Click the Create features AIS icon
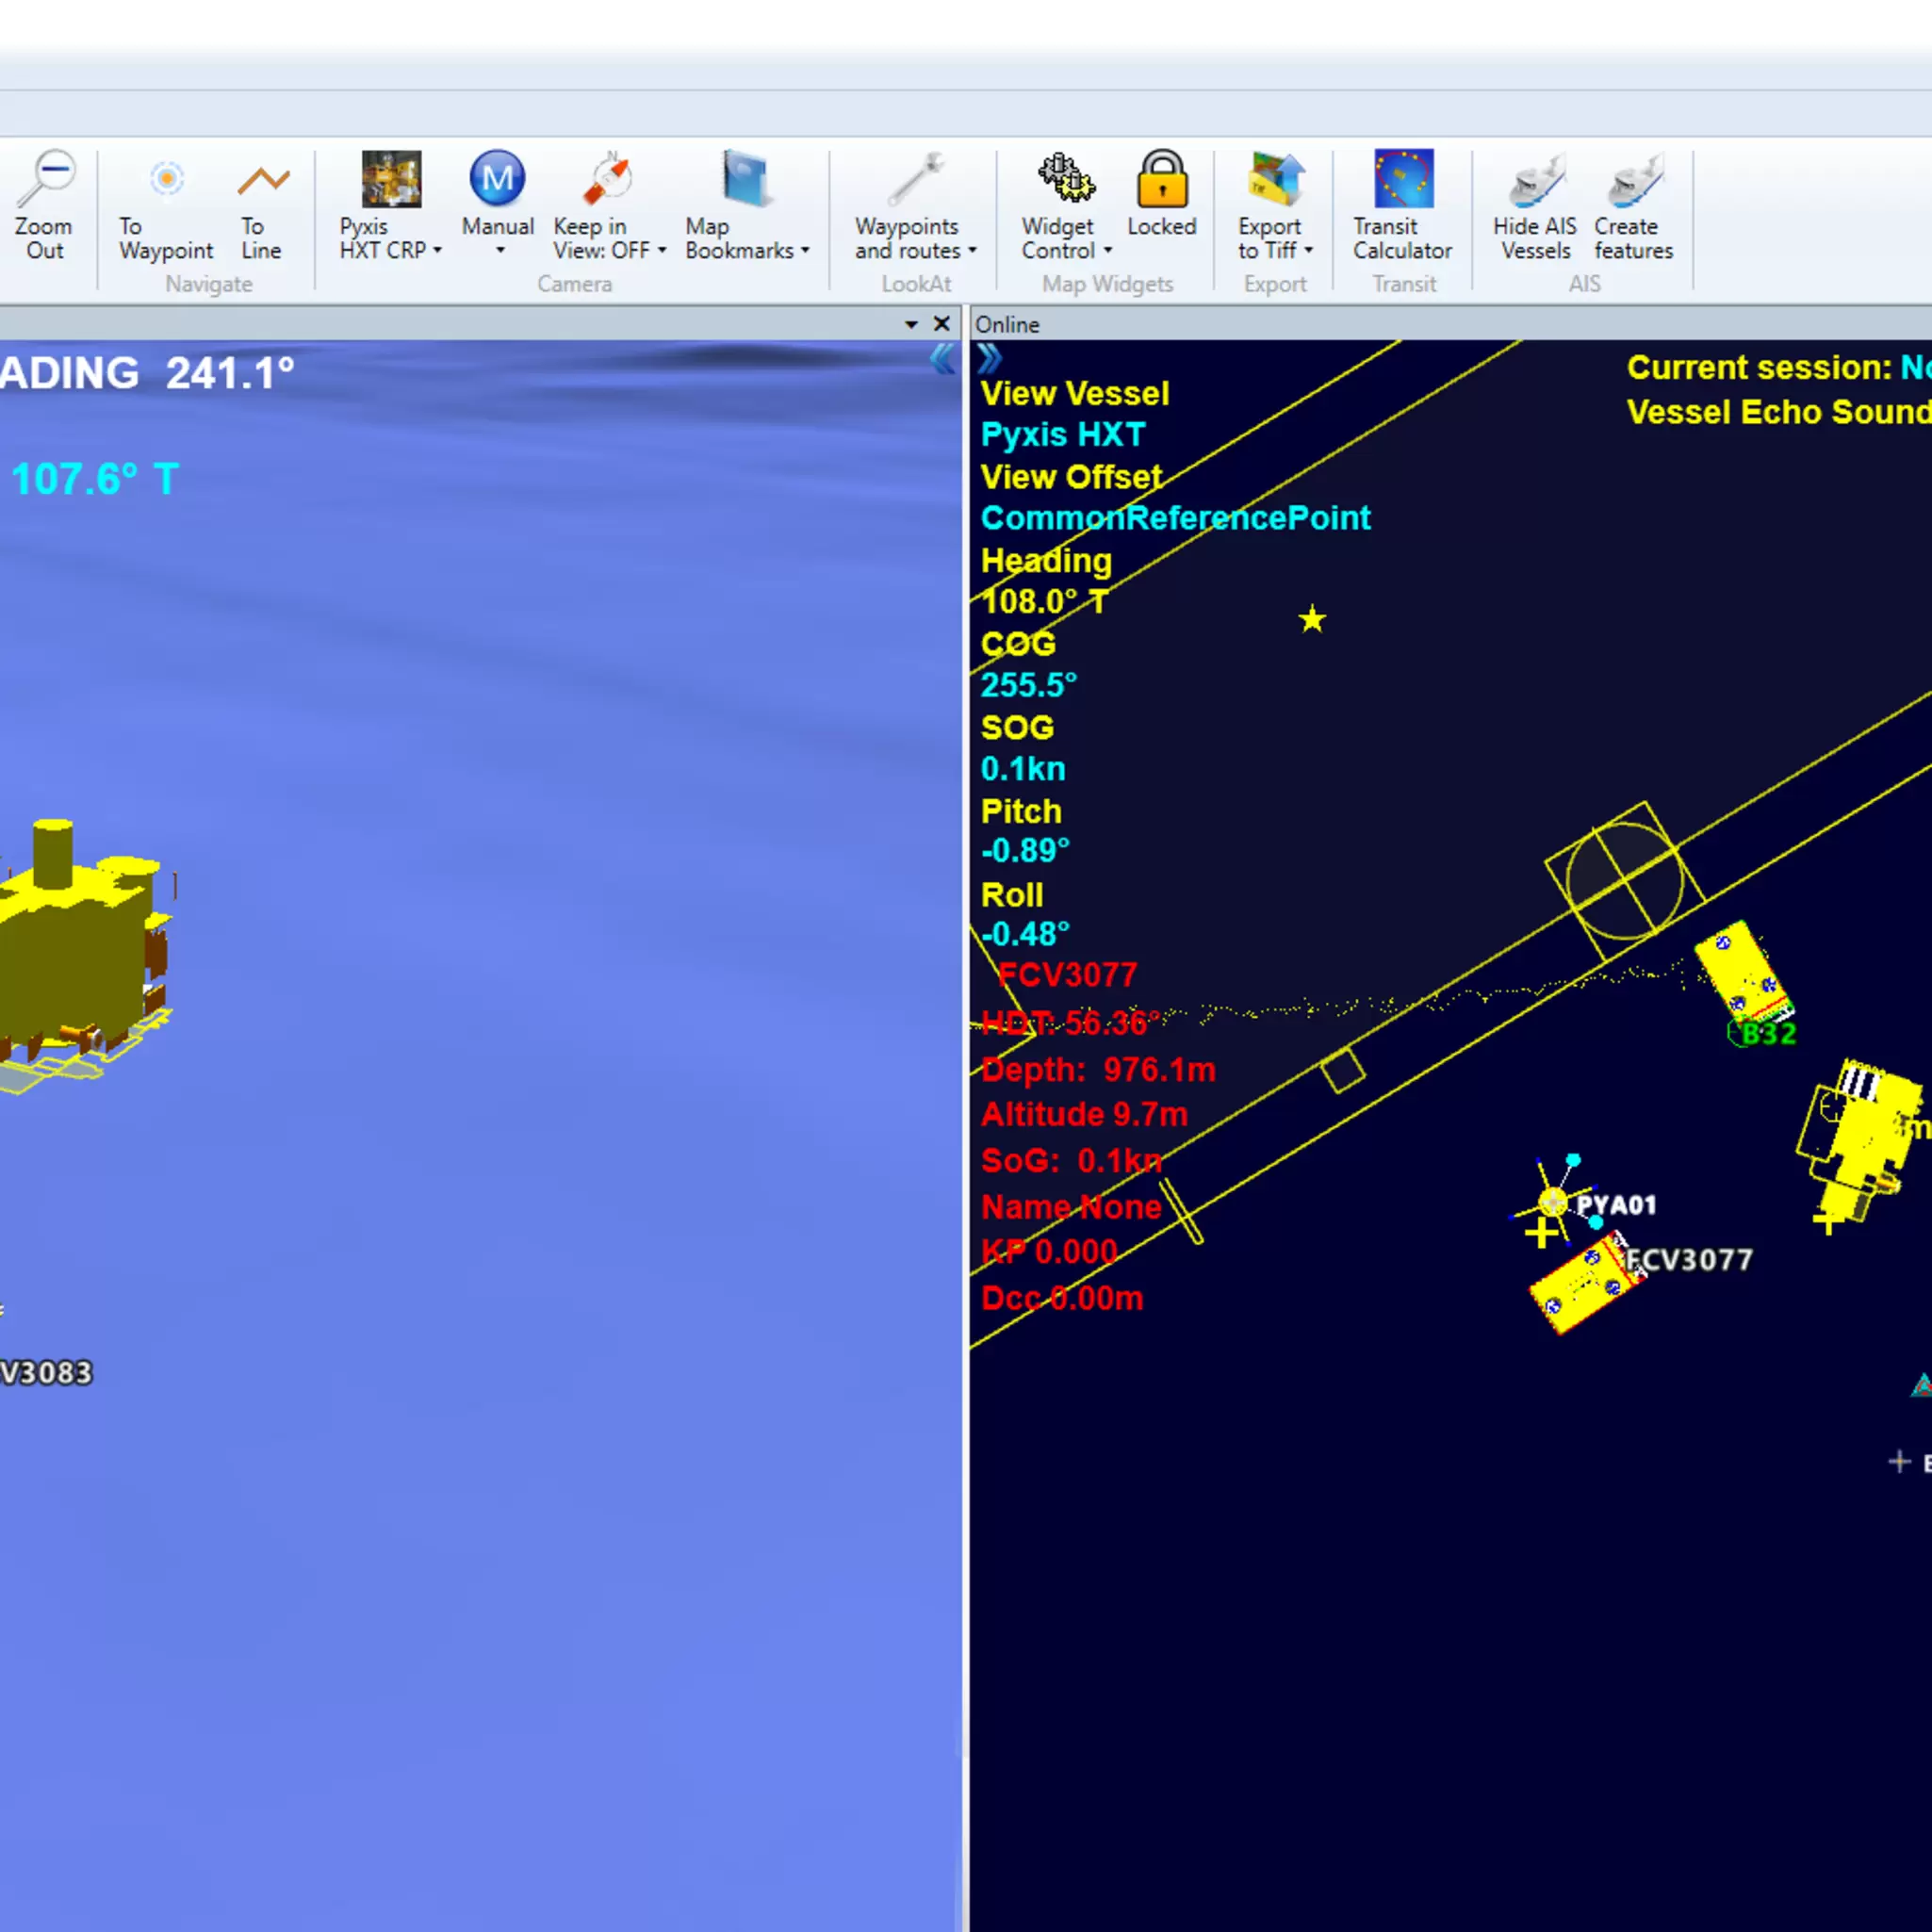 point(1635,180)
